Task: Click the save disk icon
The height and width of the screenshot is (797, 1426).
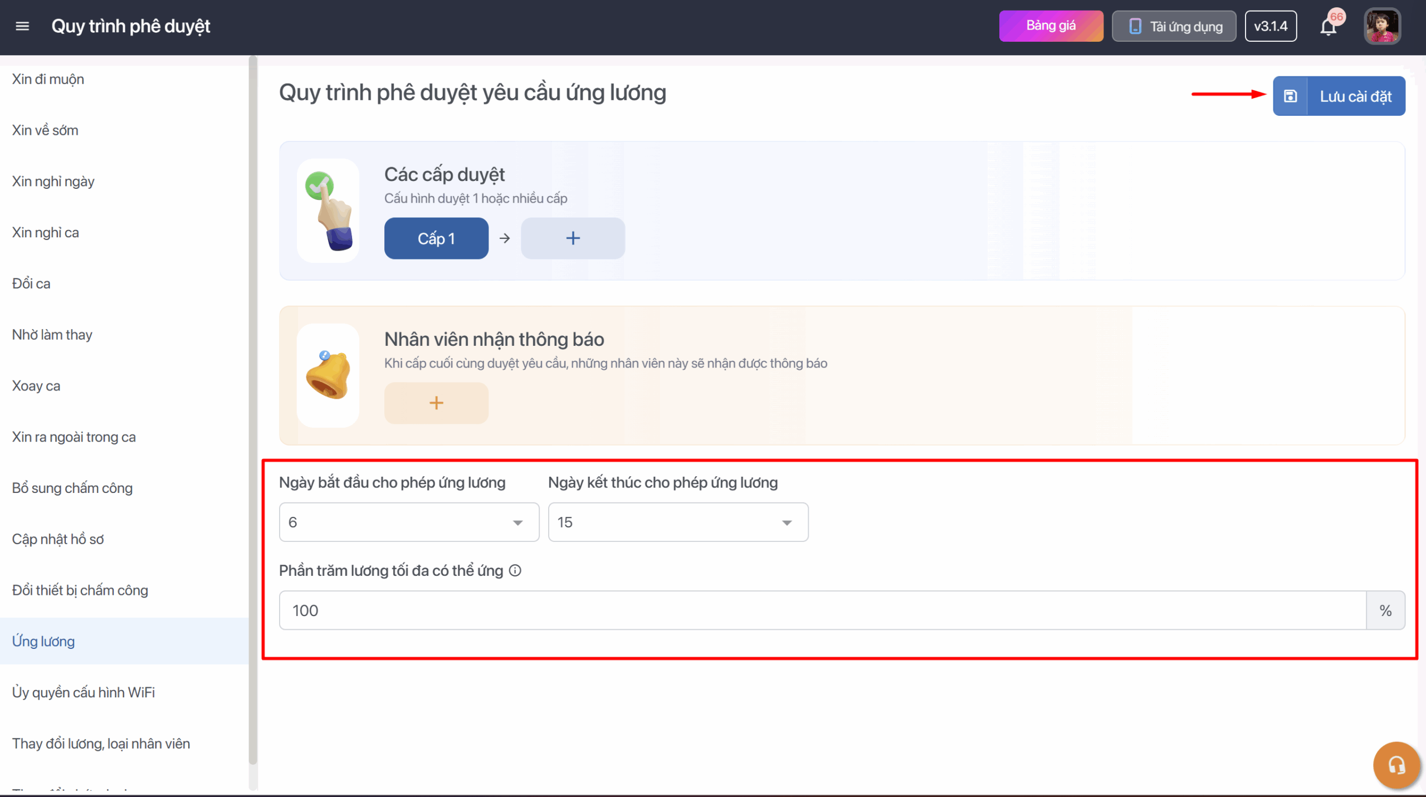Action: (x=1290, y=96)
